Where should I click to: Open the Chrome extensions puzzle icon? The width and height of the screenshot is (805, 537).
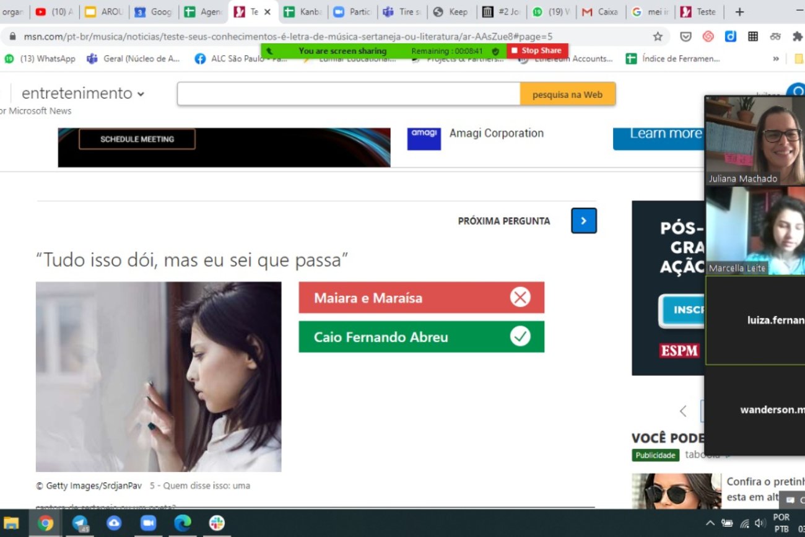coord(797,37)
